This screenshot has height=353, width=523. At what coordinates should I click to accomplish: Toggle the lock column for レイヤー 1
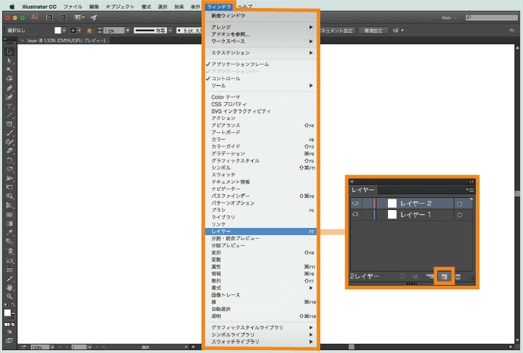(x=367, y=214)
